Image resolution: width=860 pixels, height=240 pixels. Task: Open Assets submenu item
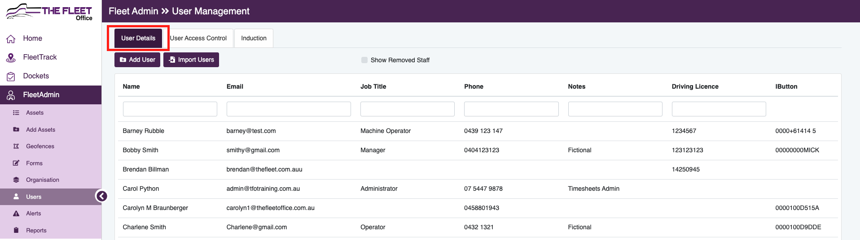51,113
